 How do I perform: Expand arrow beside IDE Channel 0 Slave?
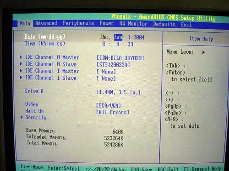[21, 64]
